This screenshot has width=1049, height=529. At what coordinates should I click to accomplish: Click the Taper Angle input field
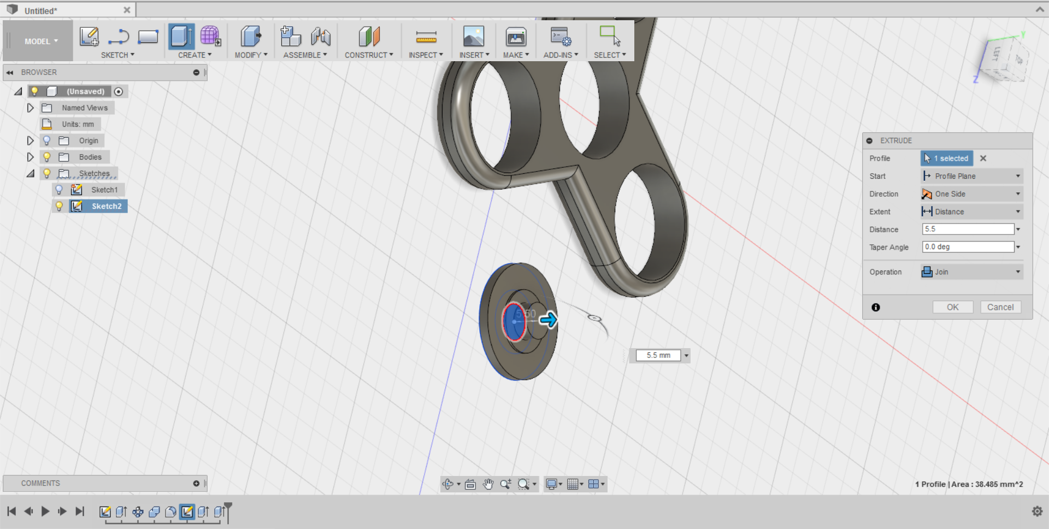pyautogui.click(x=968, y=247)
